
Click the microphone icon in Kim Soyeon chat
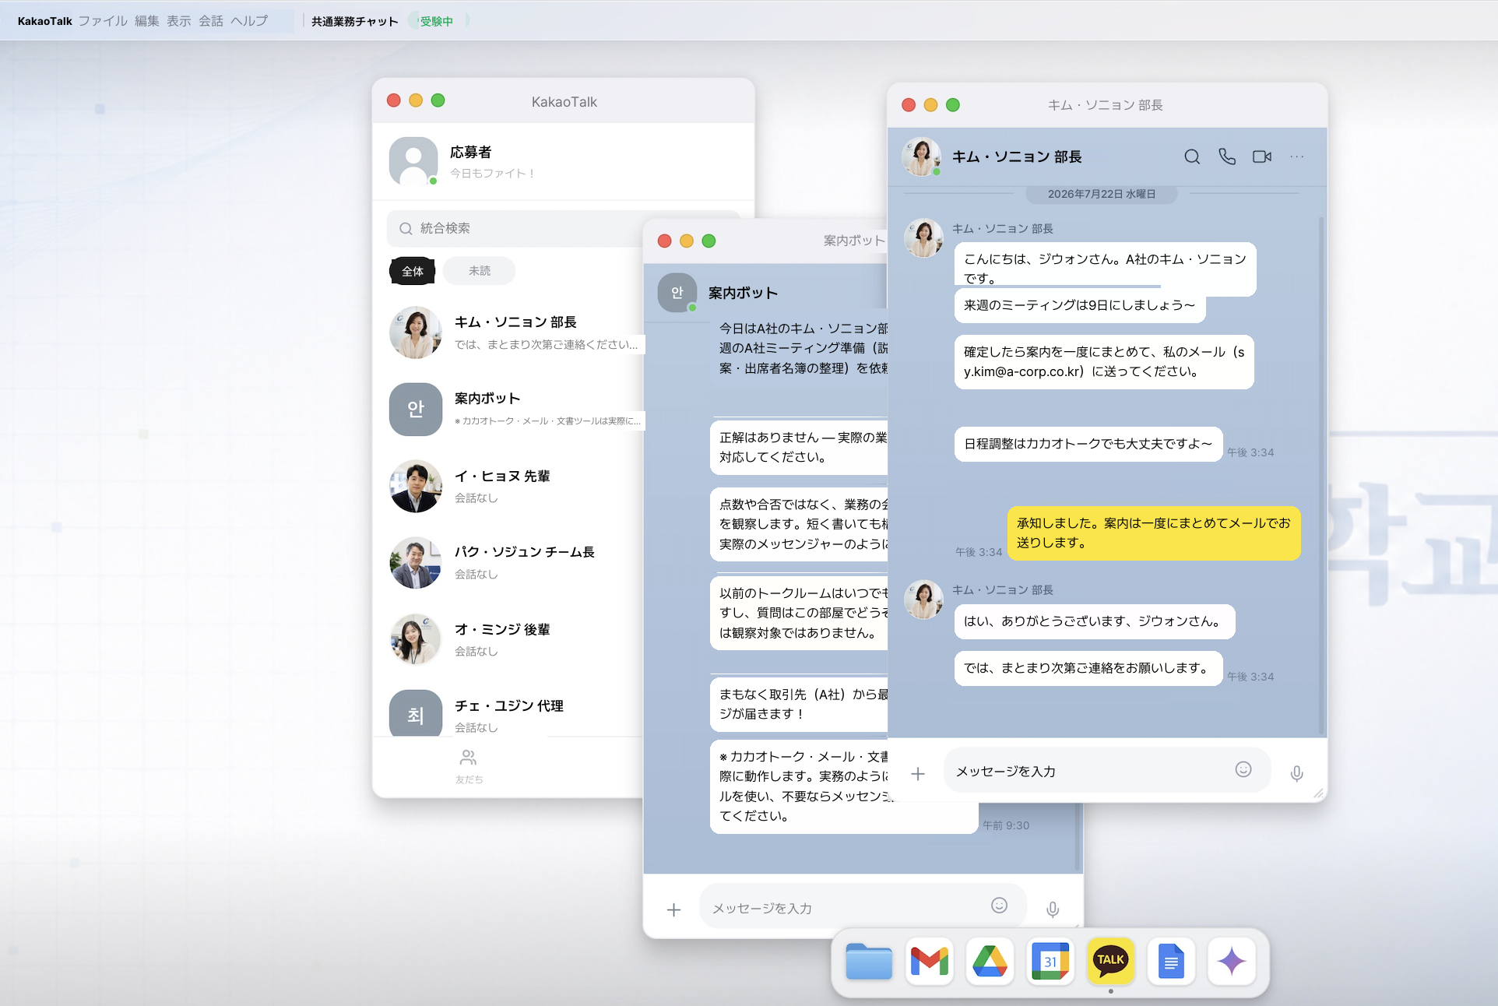1296,773
